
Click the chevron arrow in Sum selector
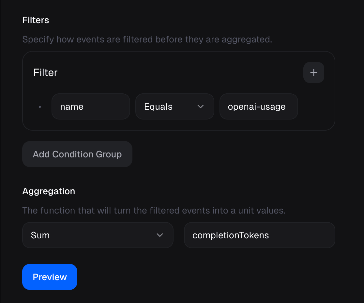[160, 235]
